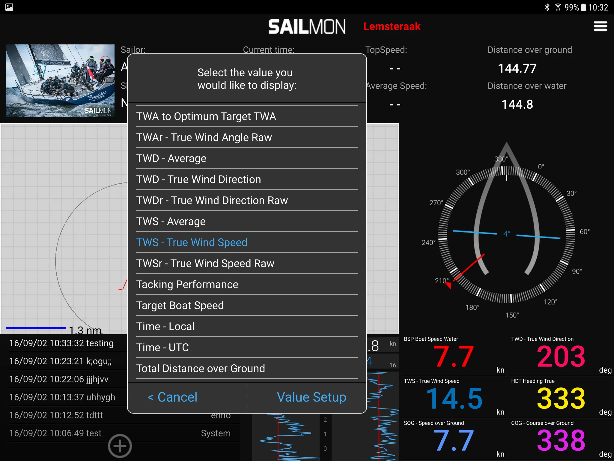Tap the SAILMON logo
614x461 pixels.
coord(307,26)
